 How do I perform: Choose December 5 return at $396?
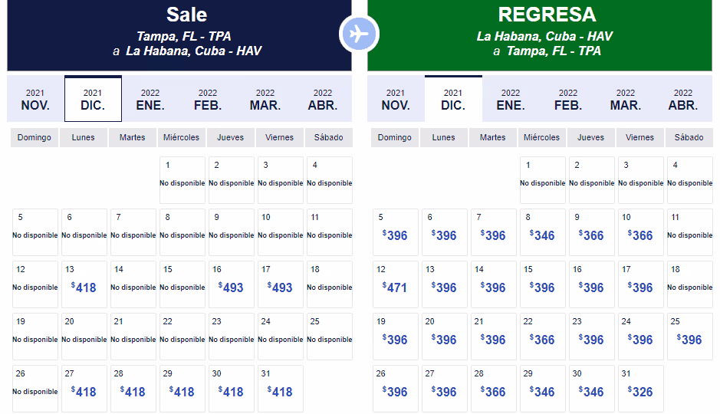pyautogui.click(x=395, y=232)
